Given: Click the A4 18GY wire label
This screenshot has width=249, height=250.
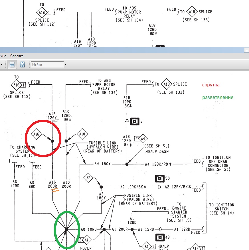Looking at the screenshot, I should 102,164.
